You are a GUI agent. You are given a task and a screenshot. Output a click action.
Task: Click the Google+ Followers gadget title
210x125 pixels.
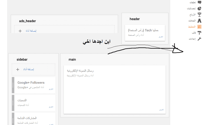[x=31, y=83]
